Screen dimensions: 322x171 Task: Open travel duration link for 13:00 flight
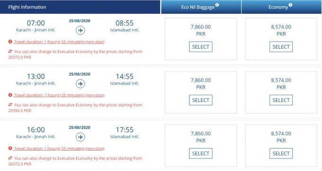[x=59, y=95]
